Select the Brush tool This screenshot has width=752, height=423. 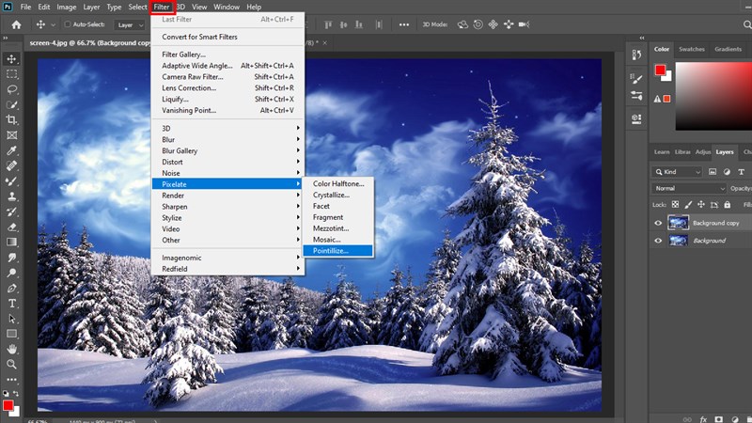(x=11, y=181)
